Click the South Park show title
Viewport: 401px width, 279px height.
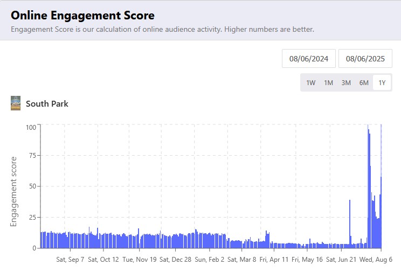tap(47, 104)
